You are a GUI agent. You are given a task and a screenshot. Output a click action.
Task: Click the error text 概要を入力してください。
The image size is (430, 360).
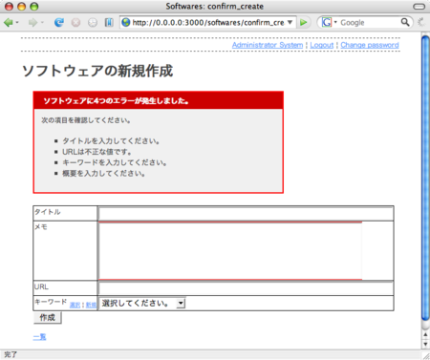(104, 174)
